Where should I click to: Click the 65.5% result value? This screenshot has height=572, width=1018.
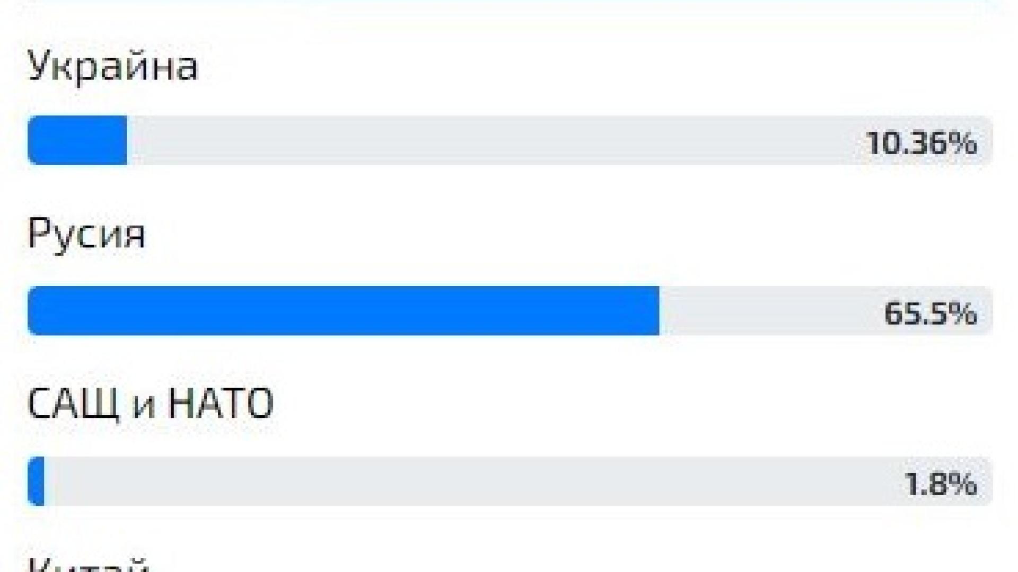pos(930,314)
